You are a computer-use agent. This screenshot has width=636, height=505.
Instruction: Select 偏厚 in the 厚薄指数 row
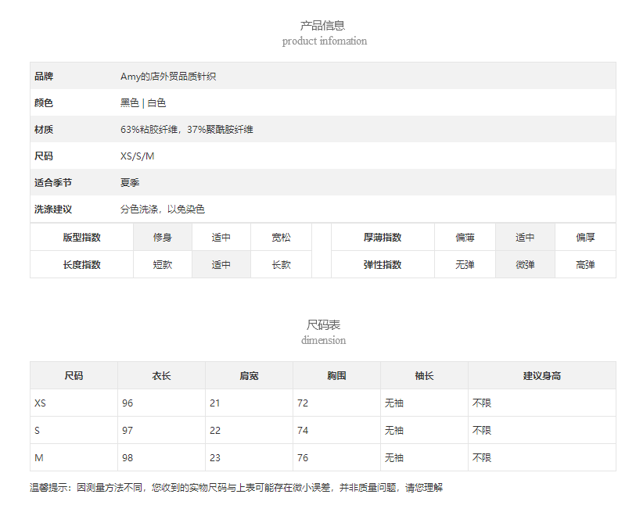(585, 238)
